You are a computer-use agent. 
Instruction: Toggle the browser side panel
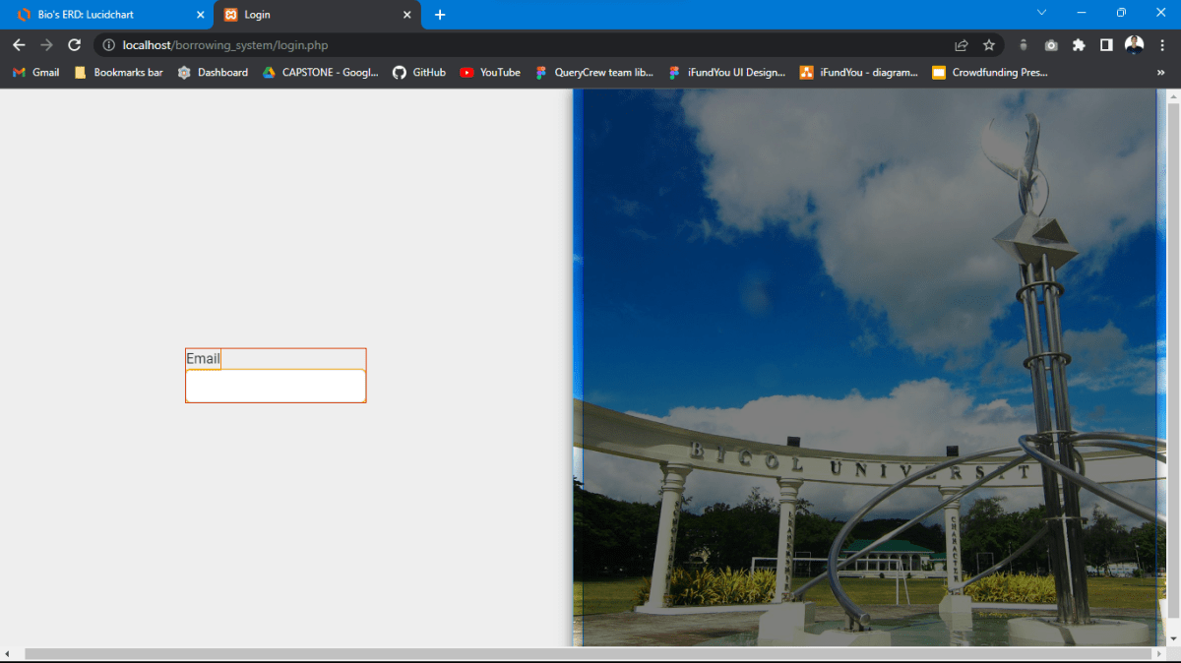pos(1106,45)
